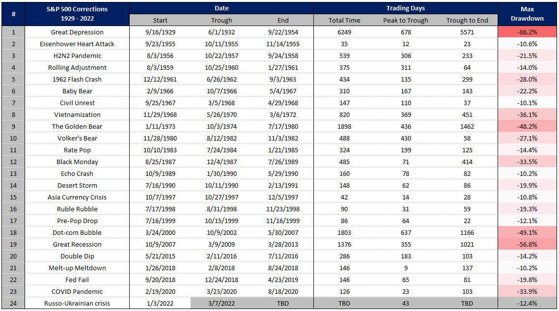Screen dimensions: 559x311
Task: Select the 'Pre-Pop Drop' cell
Action: 77,221
